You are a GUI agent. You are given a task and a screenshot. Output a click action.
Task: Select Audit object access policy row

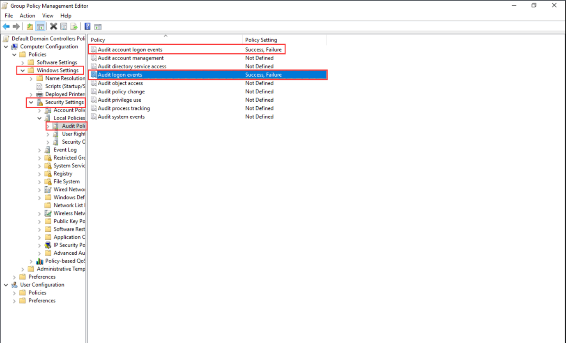pos(120,83)
